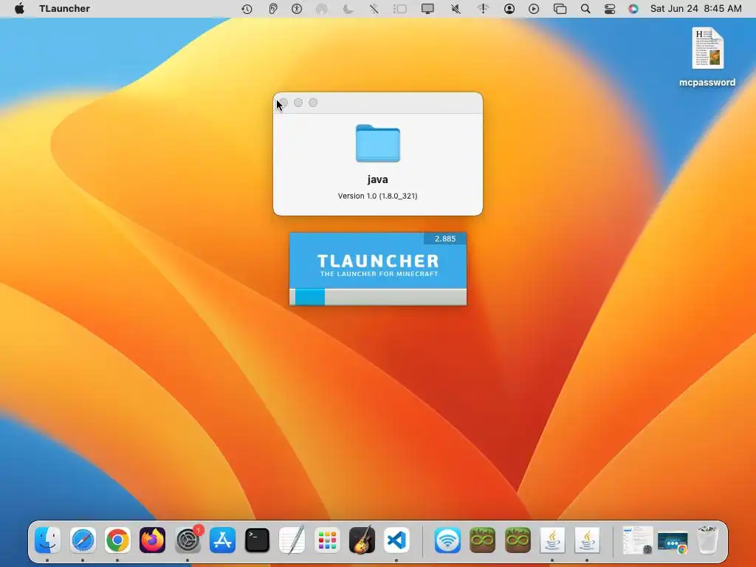Open Time Machine menu bar icon
The height and width of the screenshot is (567, 756).
pyautogui.click(x=247, y=9)
